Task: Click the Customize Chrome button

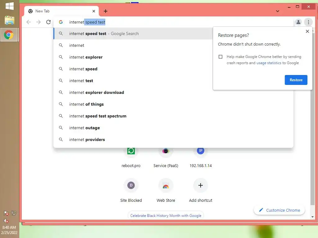Action: tap(279, 210)
